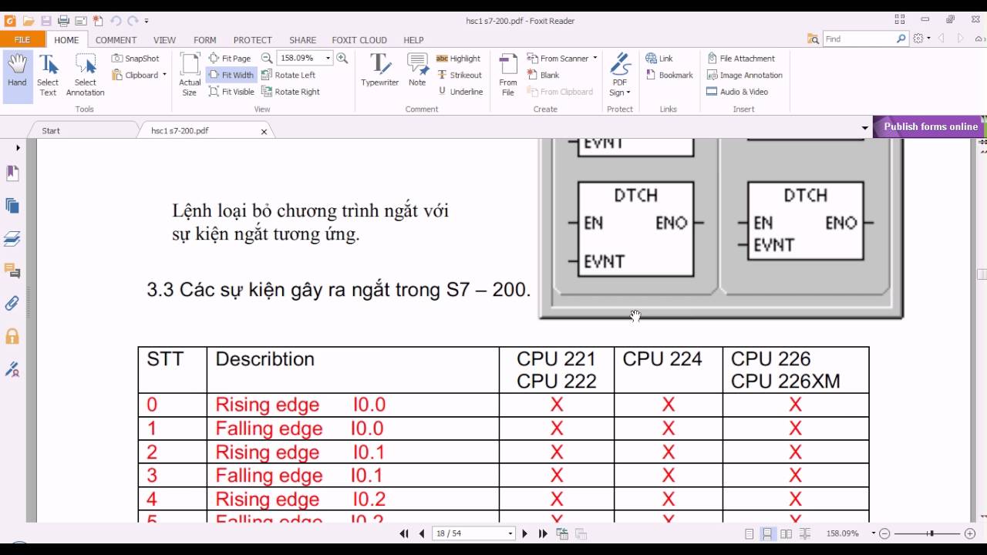The image size is (987, 555).
Task: Activate the Select Text tool
Action: [x=48, y=76]
